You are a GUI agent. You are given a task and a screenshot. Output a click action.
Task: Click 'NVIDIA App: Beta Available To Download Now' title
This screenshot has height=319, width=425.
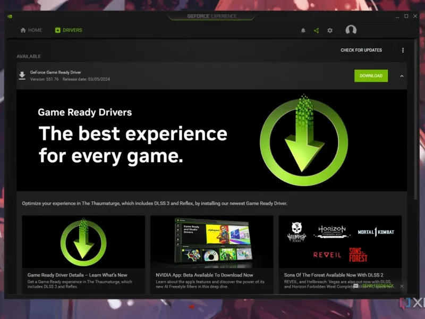point(205,275)
